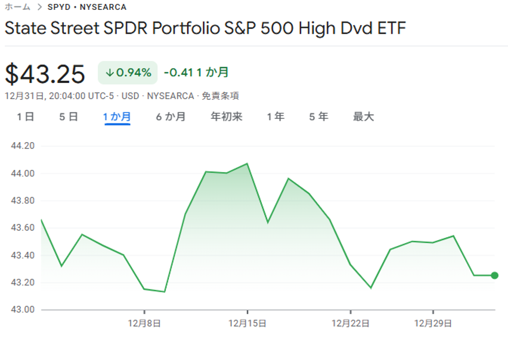Click the 0.94% change badge

click(x=128, y=73)
